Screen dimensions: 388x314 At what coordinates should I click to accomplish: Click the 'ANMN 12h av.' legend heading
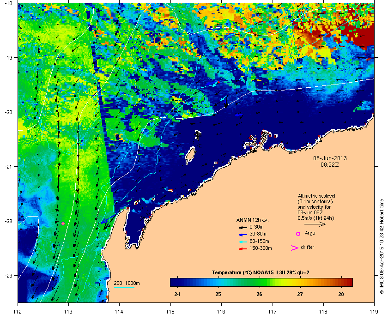pyautogui.click(x=252, y=220)
